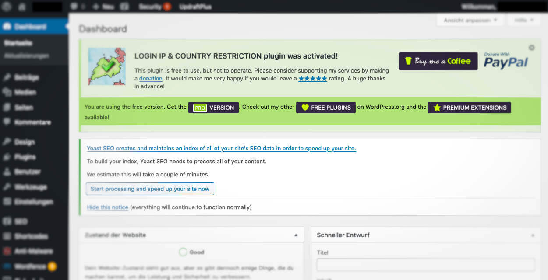The height and width of the screenshot is (280, 548).
Task: Click the WordPress logo in admin bar
Action: [7, 7]
